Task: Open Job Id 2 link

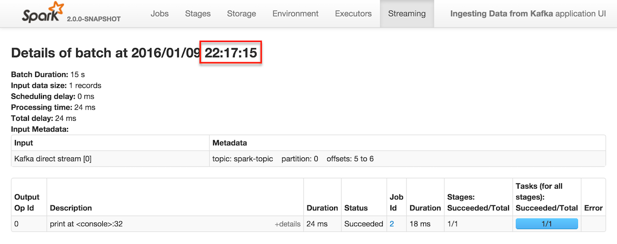Action: (392, 224)
